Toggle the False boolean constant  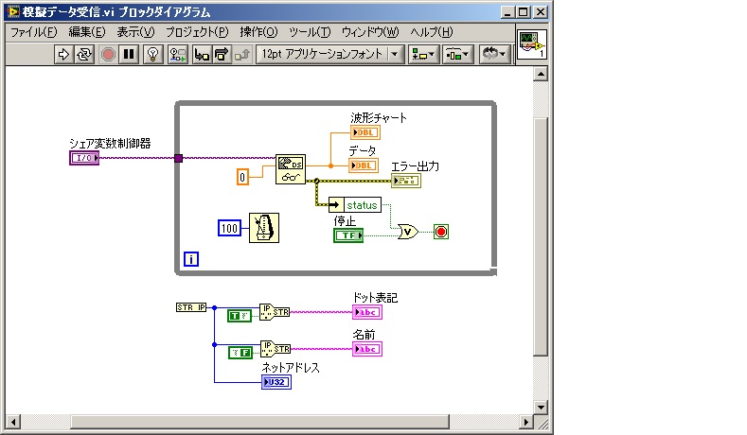(x=240, y=352)
